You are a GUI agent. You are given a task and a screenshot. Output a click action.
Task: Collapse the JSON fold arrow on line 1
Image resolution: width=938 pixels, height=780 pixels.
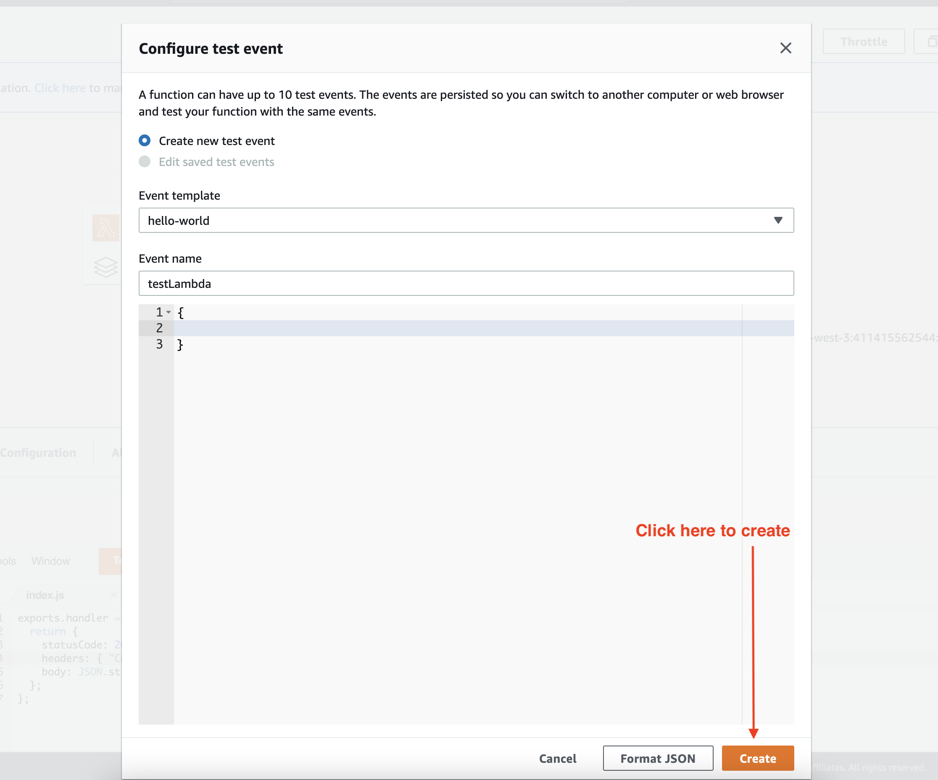169,312
